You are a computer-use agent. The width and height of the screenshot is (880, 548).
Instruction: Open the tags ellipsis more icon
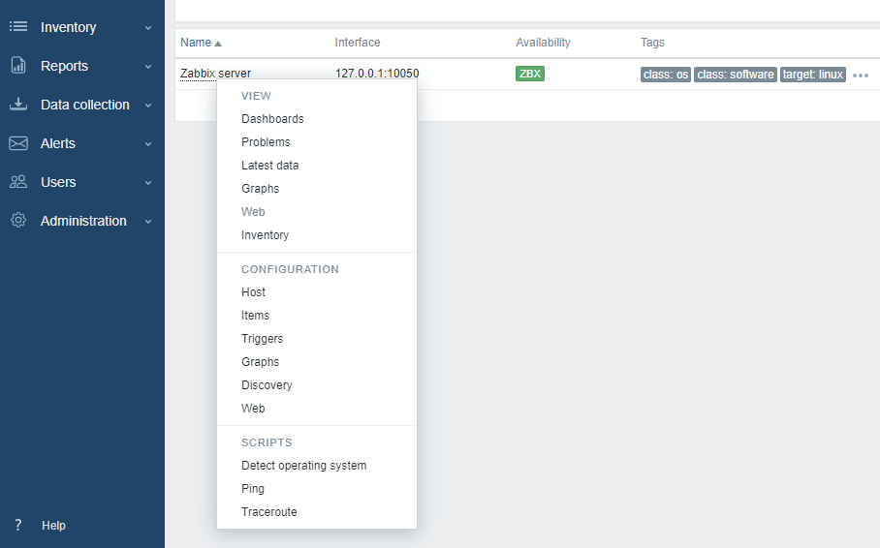pyautogui.click(x=861, y=76)
